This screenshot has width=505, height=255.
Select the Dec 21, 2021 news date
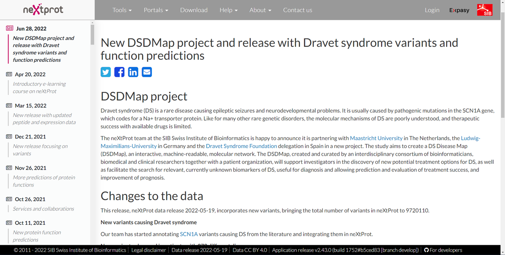click(31, 137)
